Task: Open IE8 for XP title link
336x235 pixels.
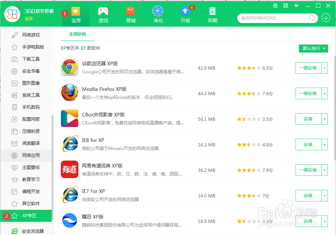Action: [93, 140]
